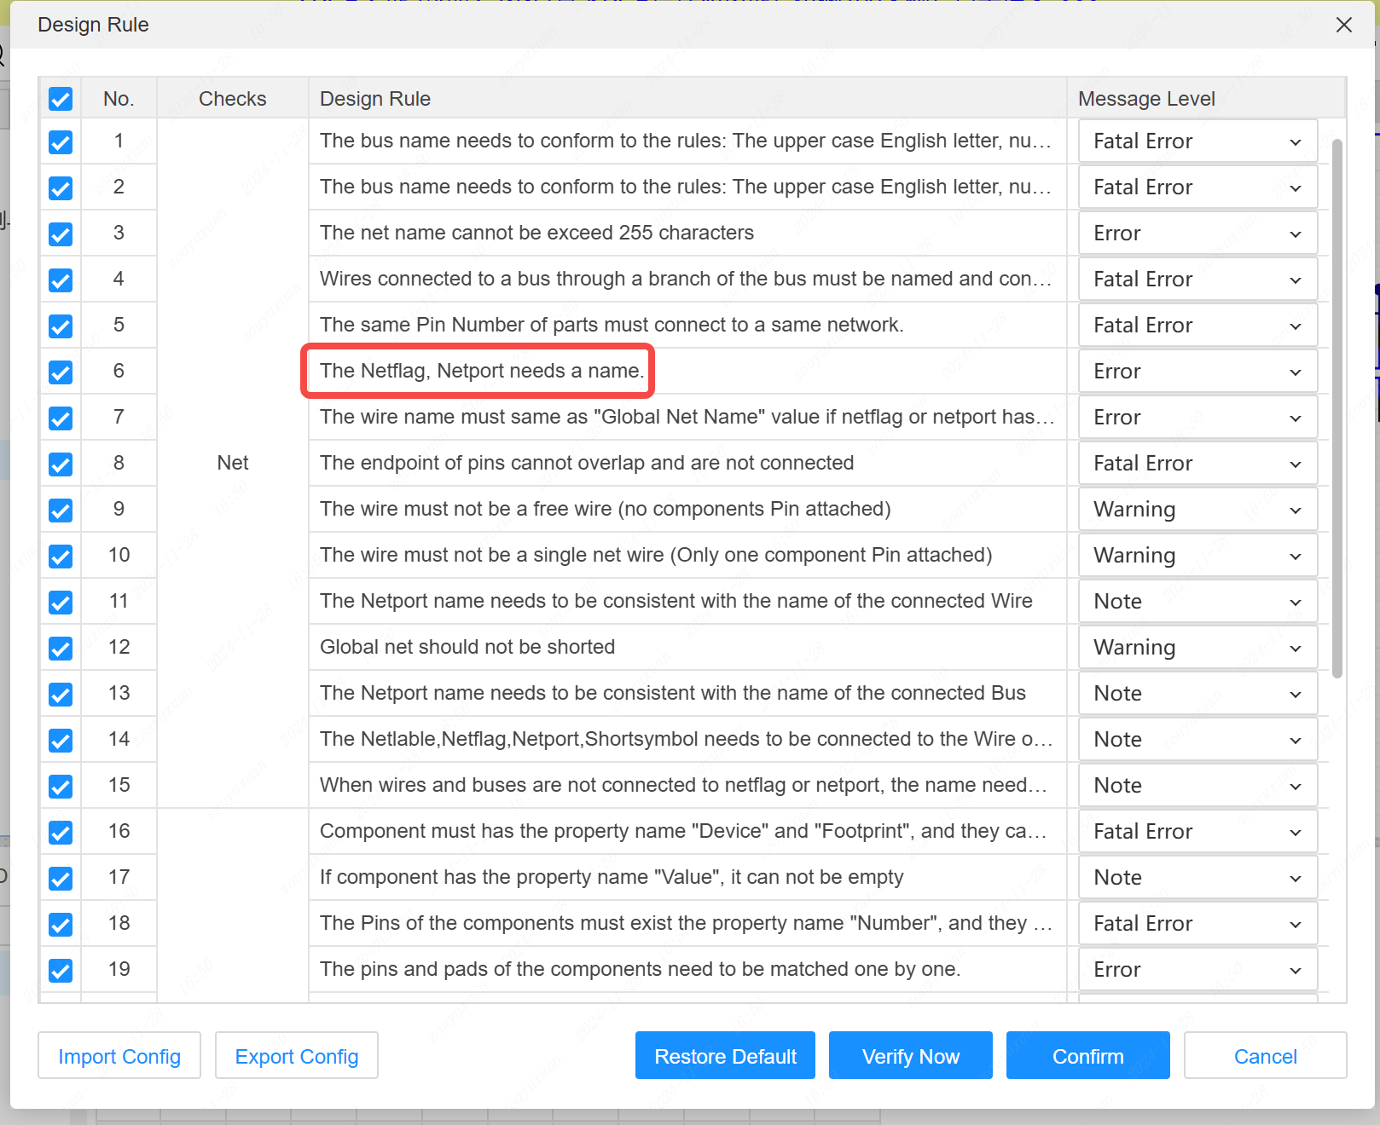Click the Export Config button

[297, 1056]
